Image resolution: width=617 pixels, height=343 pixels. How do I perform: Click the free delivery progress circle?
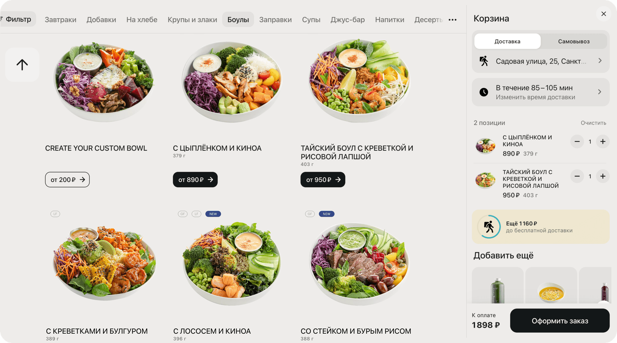point(489,227)
